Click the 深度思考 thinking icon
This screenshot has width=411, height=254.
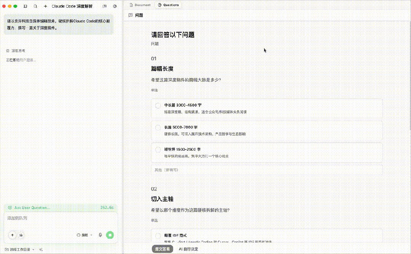coord(8,51)
